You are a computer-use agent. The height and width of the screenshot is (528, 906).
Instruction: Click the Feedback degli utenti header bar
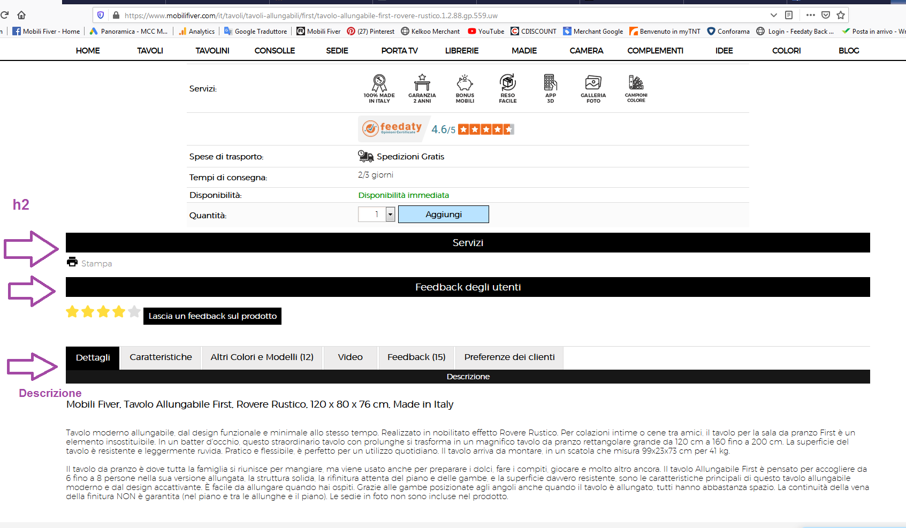click(468, 287)
